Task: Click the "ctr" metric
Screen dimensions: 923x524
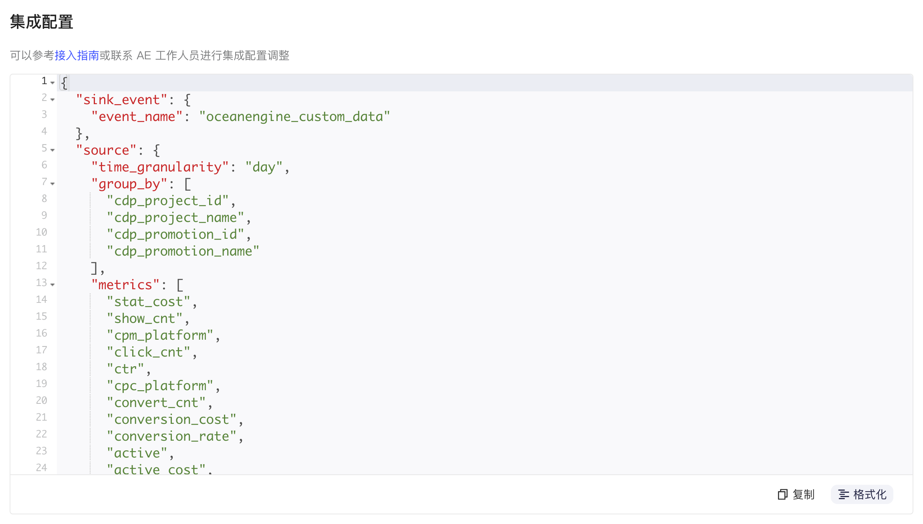Action: [125, 369]
